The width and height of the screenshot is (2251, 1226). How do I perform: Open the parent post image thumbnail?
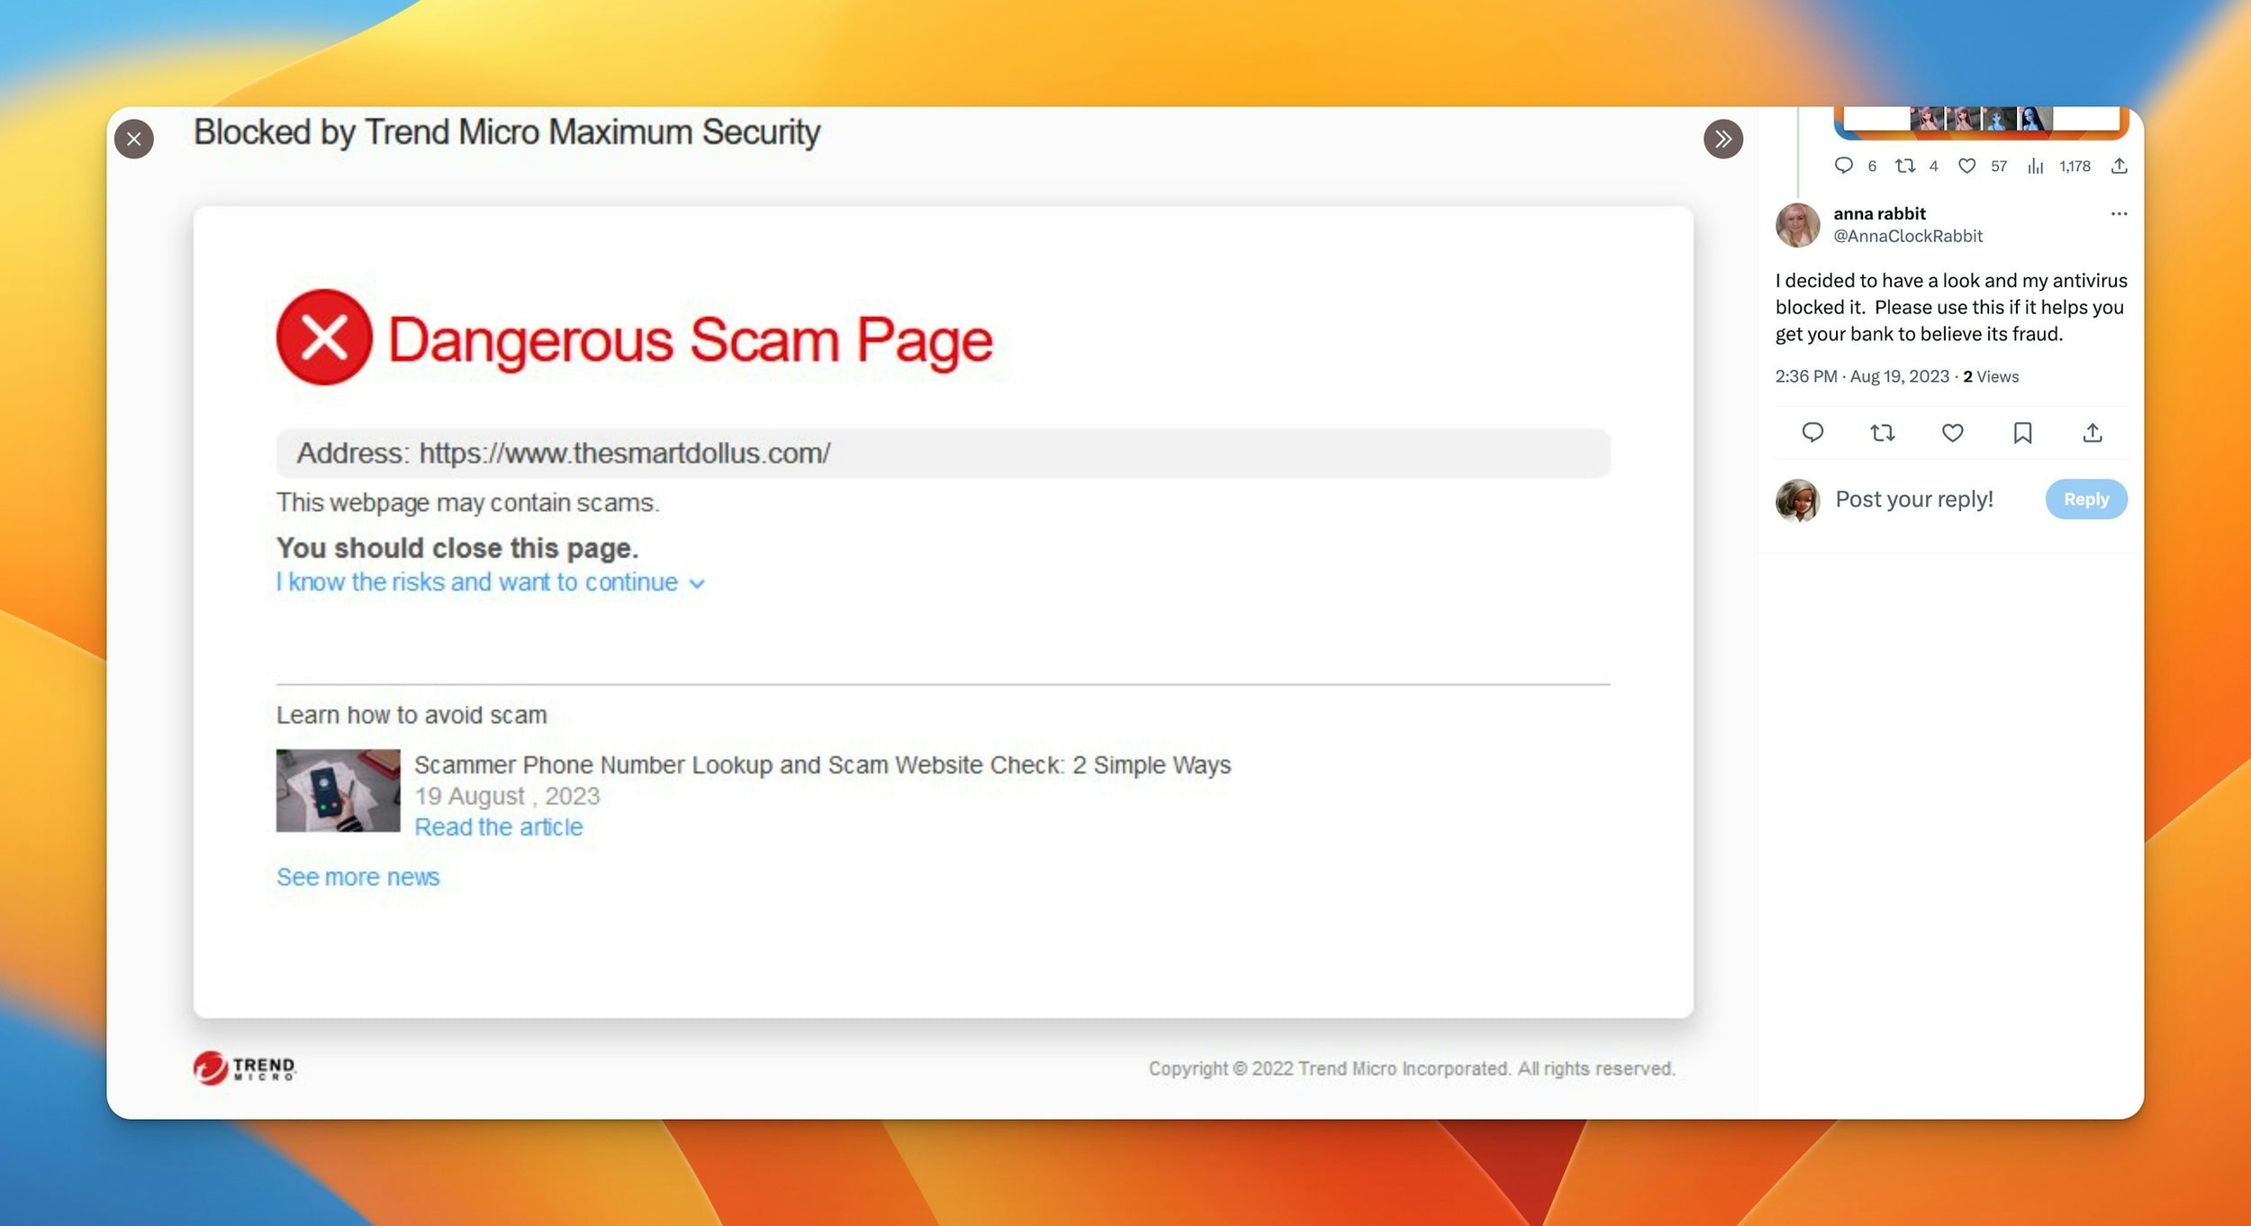1981,121
